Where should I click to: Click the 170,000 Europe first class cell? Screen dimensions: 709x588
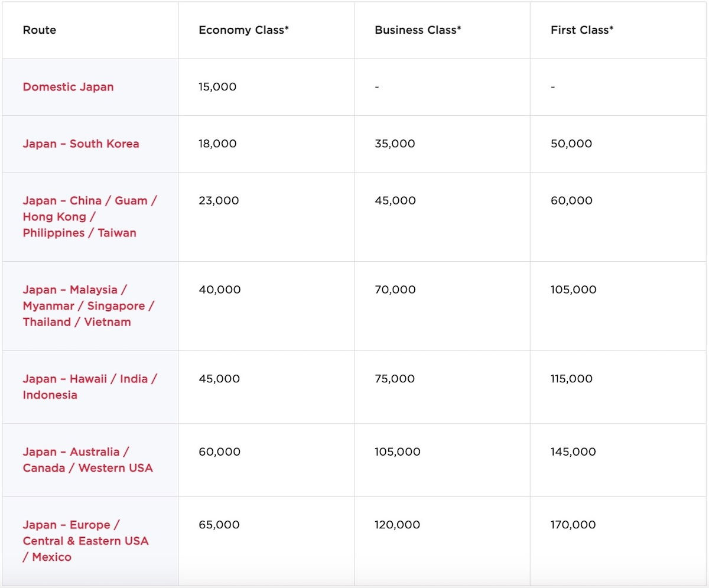point(573,525)
